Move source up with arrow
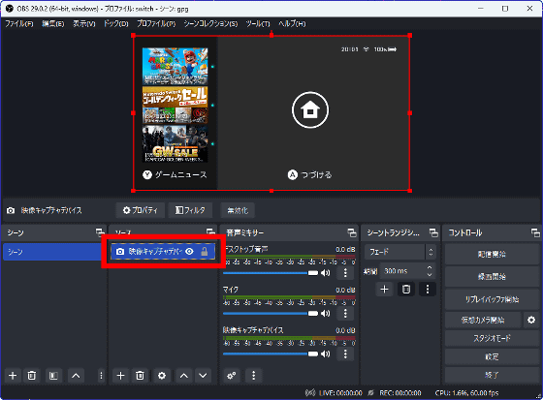This screenshot has width=543, height=400. 184,376
